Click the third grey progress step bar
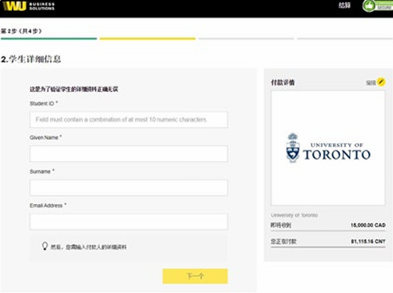The height and width of the screenshot is (293, 393). click(246, 39)
